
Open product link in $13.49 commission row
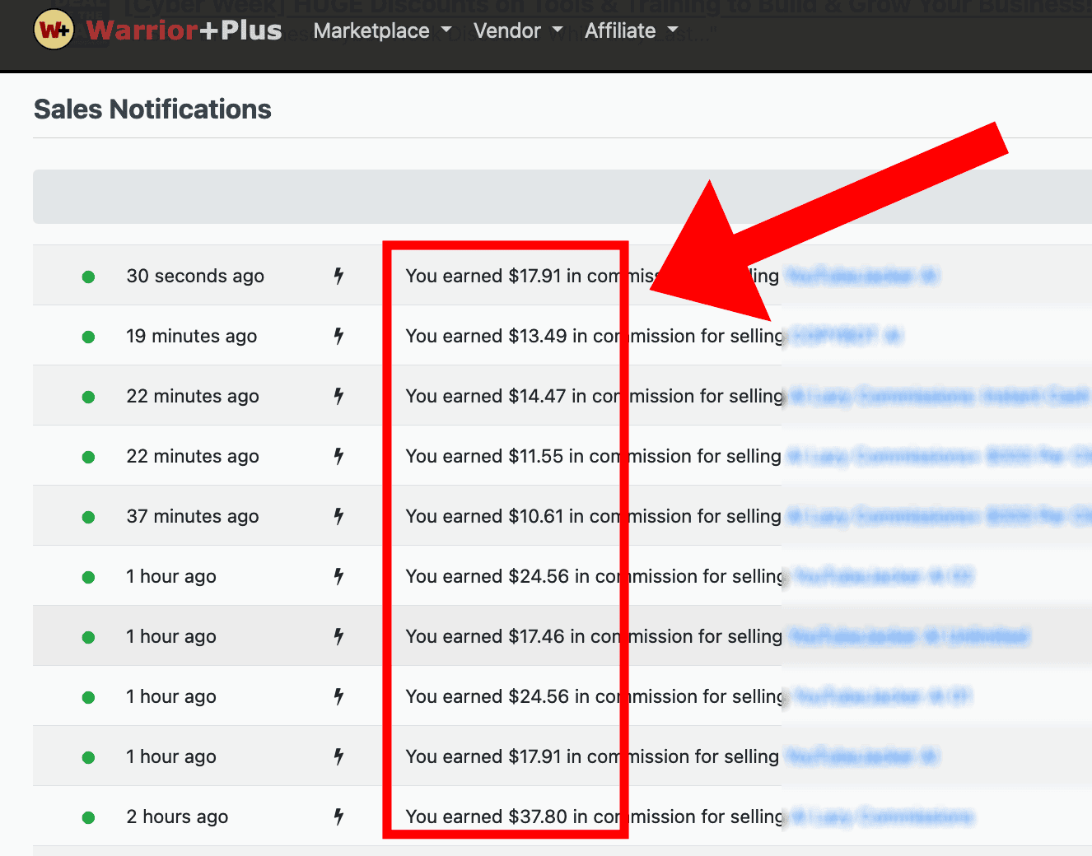point(847,336)
